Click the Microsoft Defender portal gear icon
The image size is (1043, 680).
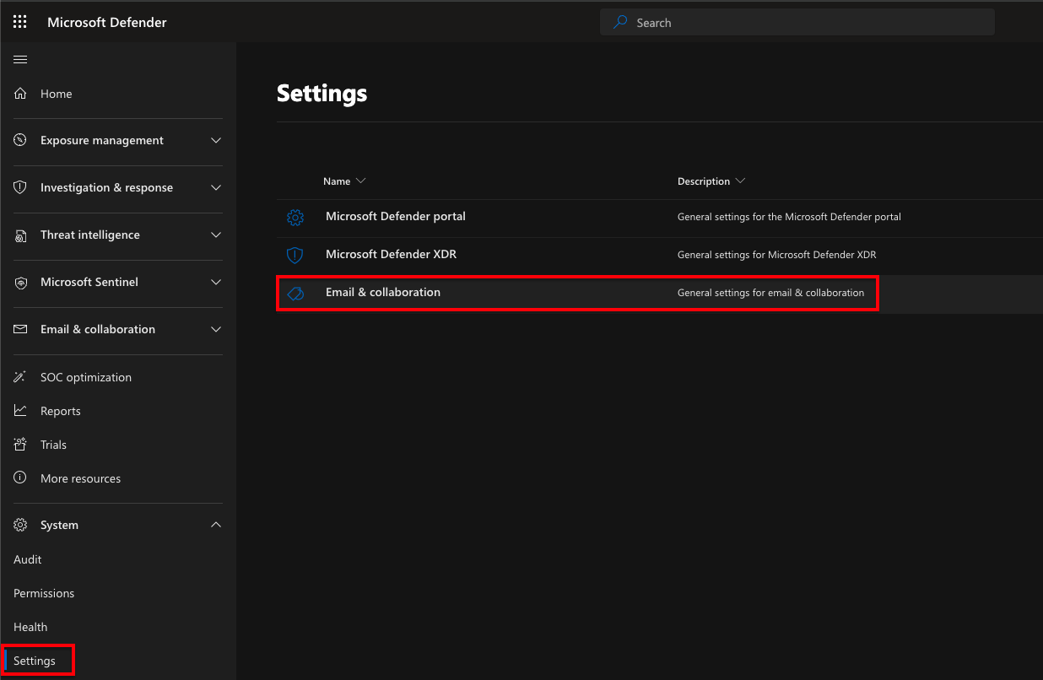pyautogui.click(x=295, y=218)
